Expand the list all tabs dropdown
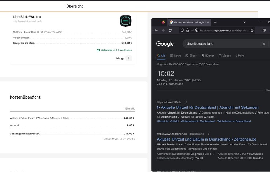270x172 pixels. 244,22
